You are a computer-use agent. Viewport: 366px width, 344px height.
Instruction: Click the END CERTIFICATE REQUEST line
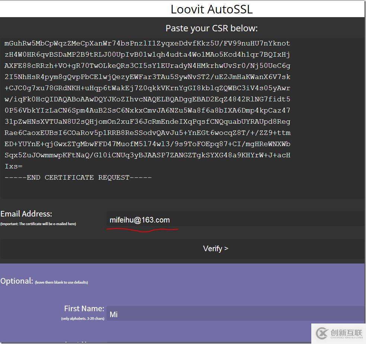[78, 178]
